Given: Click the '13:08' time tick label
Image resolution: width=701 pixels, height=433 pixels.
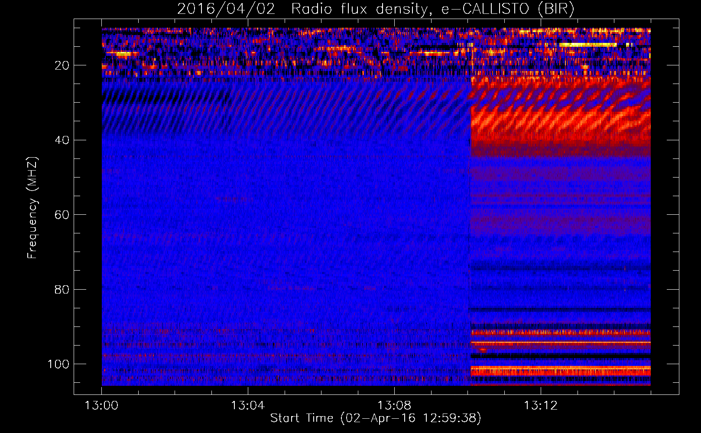Looking at the screenshot, I should (x=394, y=406).
